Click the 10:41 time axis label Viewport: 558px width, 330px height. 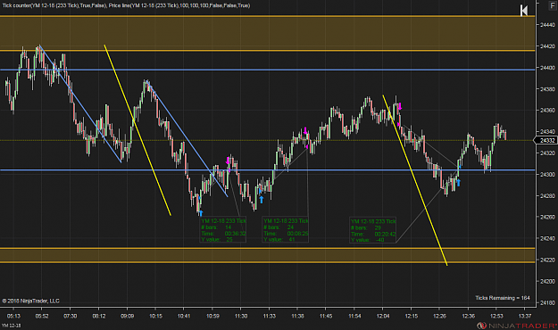tap(184, 316)
